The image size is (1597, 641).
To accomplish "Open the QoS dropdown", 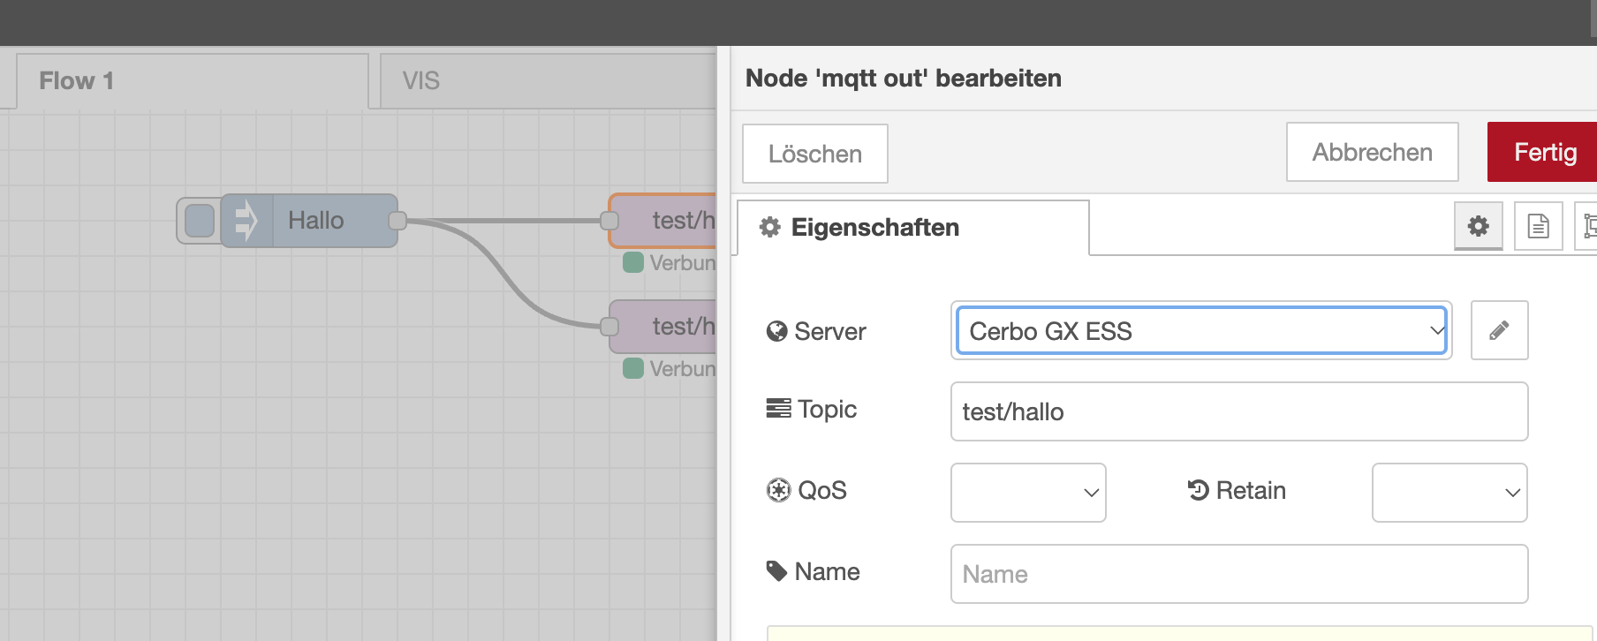I will [x=1028, y=493].
